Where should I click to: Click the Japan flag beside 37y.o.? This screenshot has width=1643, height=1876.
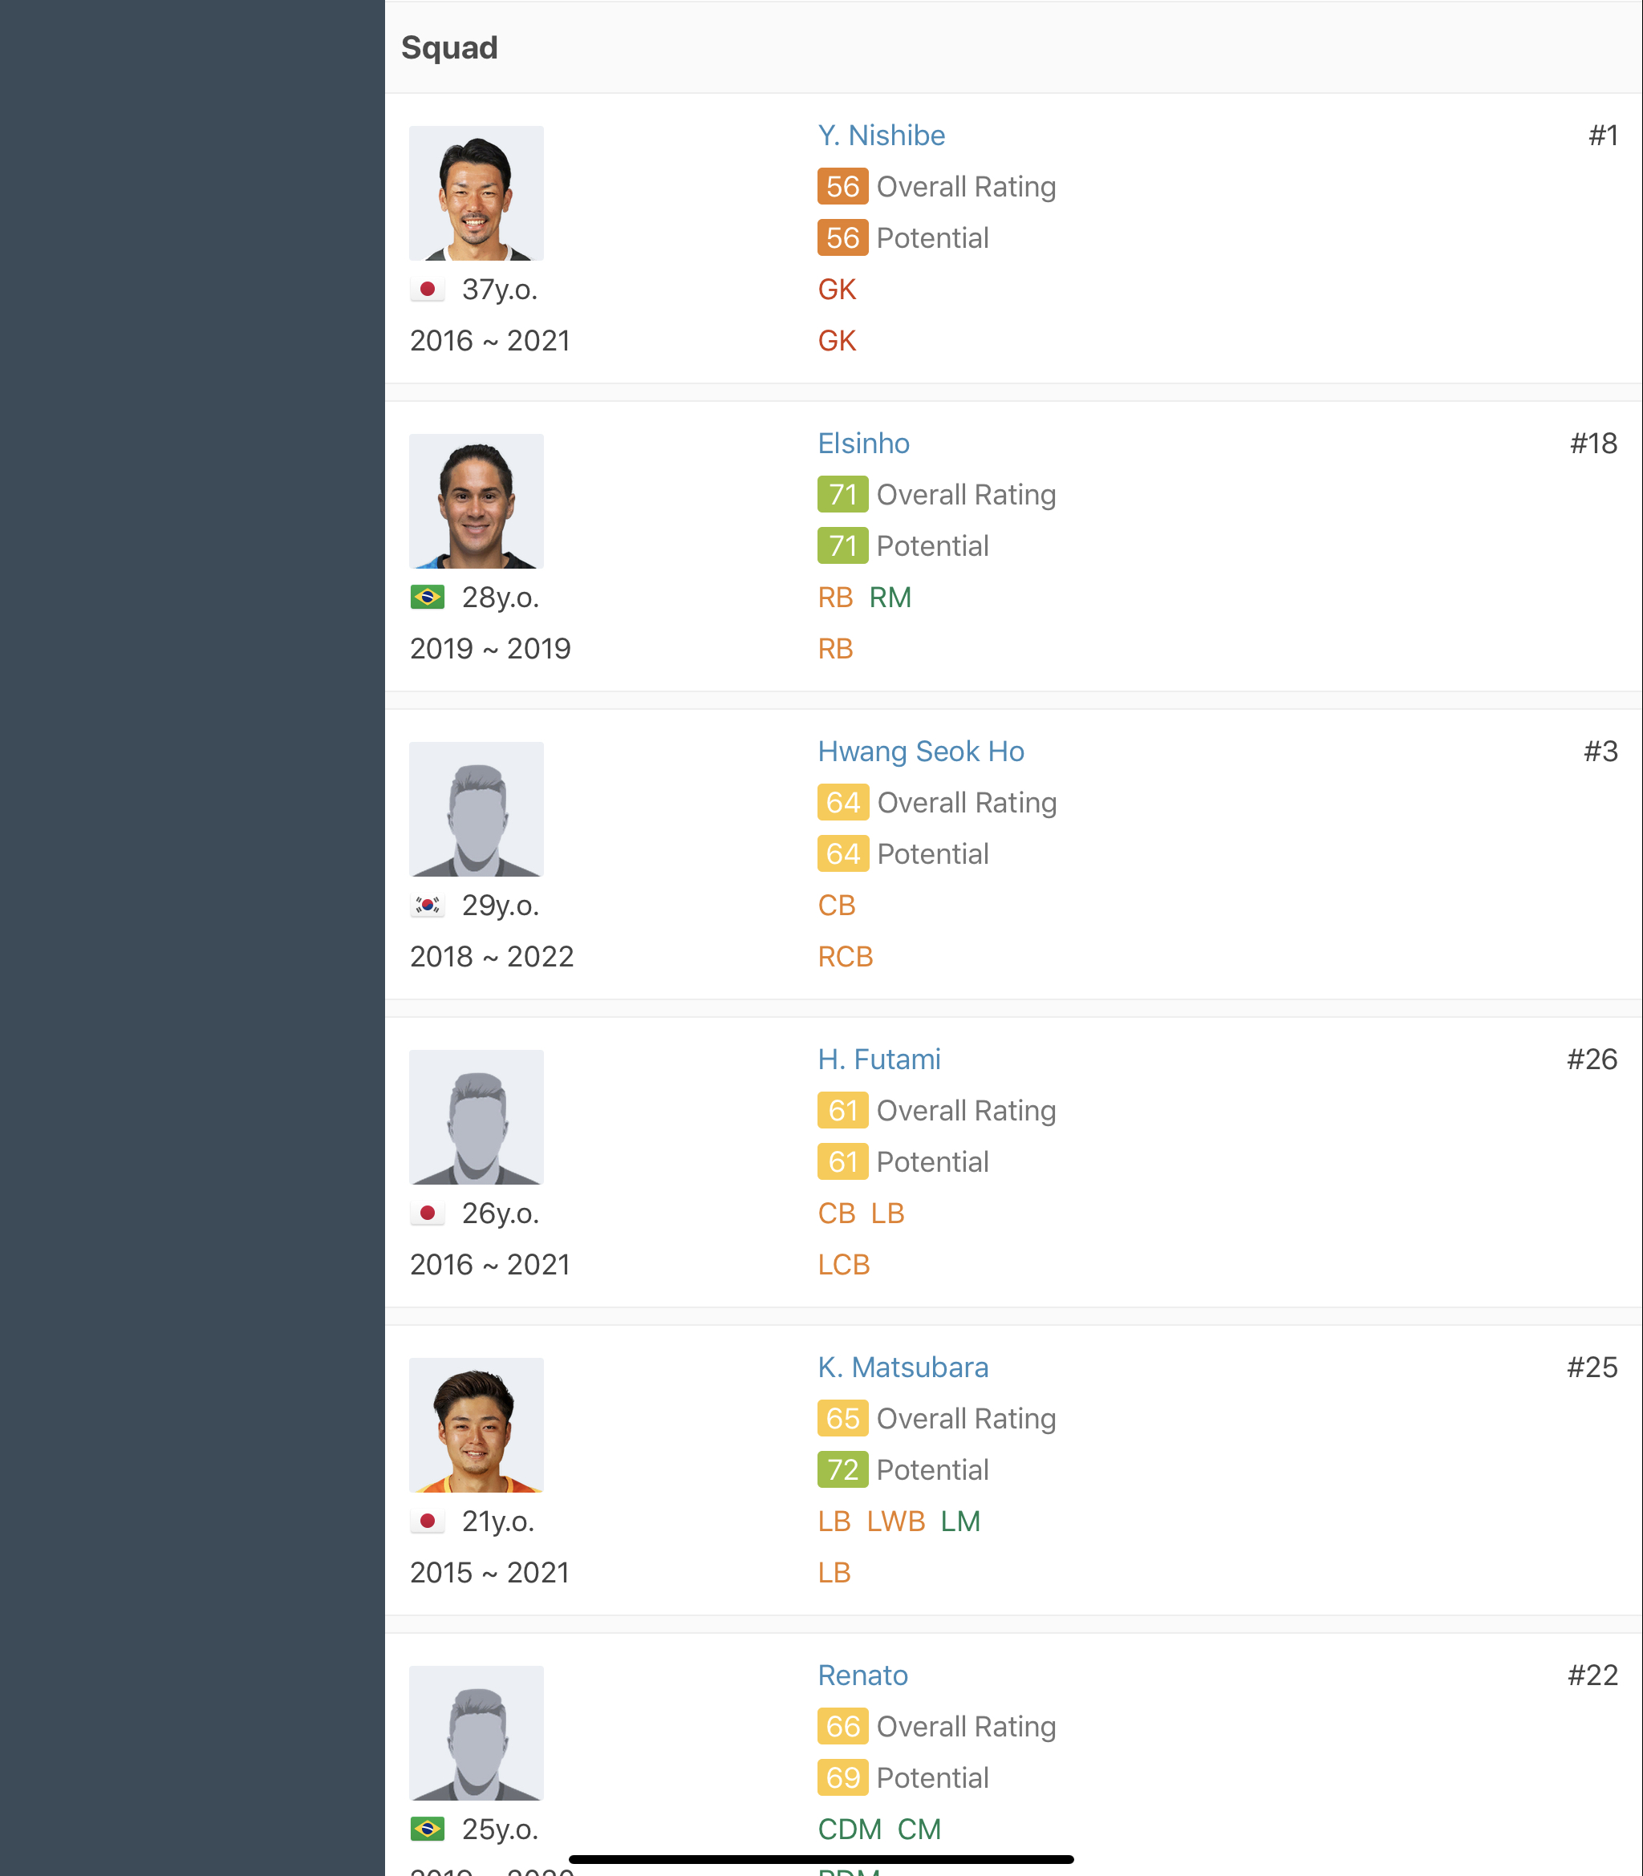(428, 290)
